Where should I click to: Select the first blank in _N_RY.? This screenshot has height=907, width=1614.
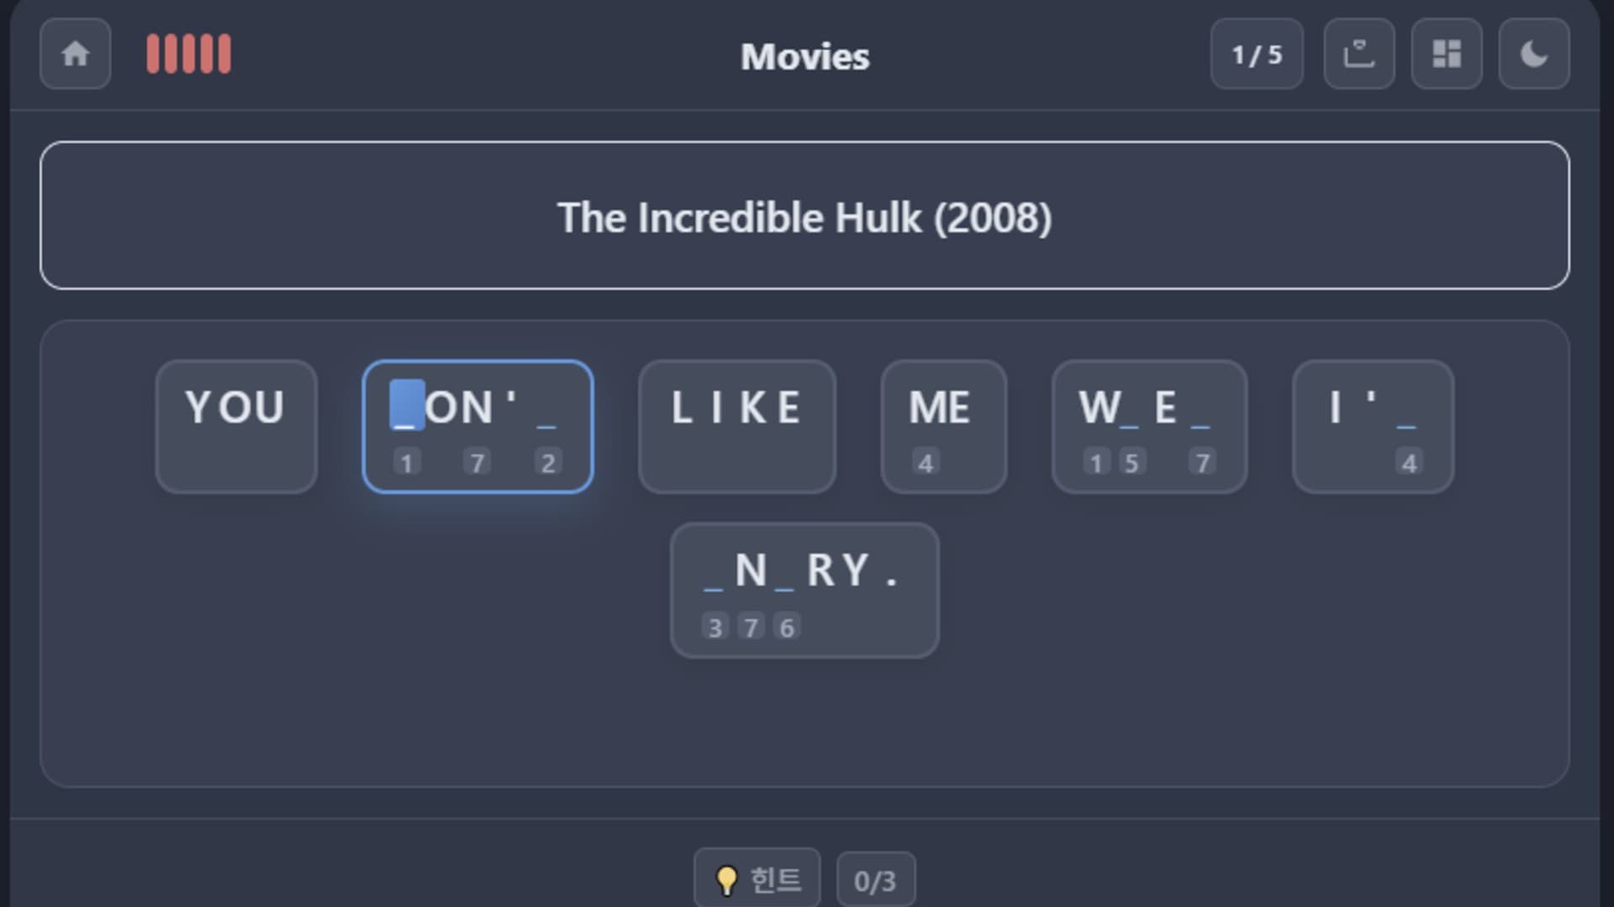(714, 574)
